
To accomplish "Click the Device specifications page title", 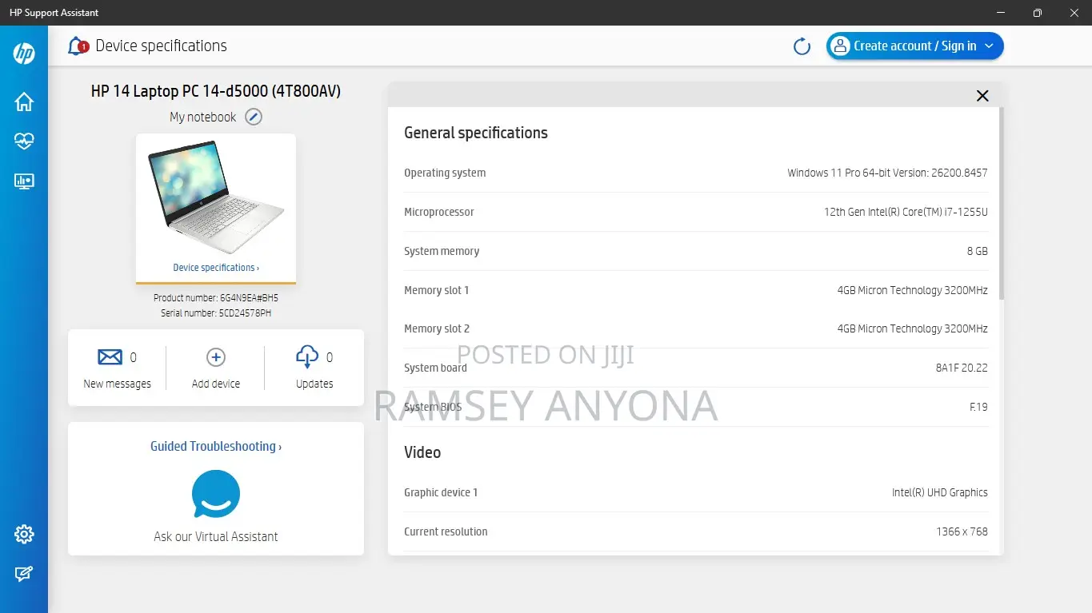I will pos(161,46).
